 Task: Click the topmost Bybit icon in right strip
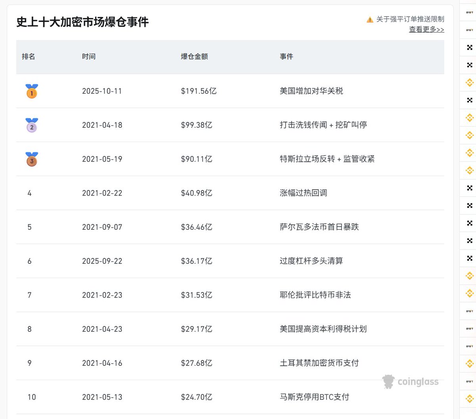[470, 13]
